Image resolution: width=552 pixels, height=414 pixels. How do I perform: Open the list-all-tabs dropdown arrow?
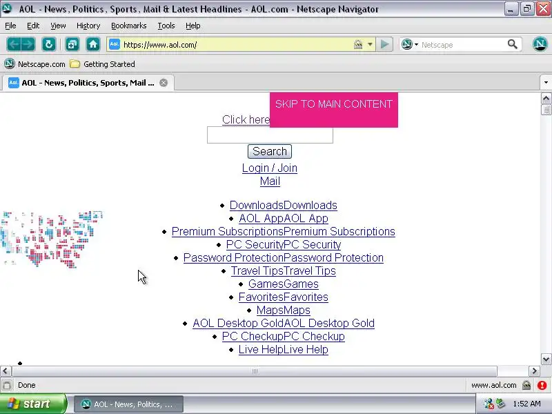tap(546, 83)
